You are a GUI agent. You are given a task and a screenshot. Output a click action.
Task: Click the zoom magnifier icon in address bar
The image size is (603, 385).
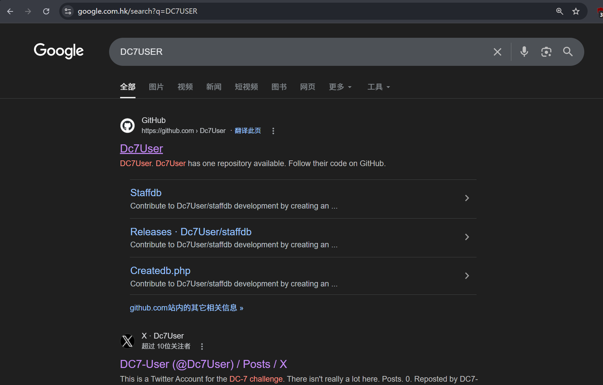coord(559,11)
